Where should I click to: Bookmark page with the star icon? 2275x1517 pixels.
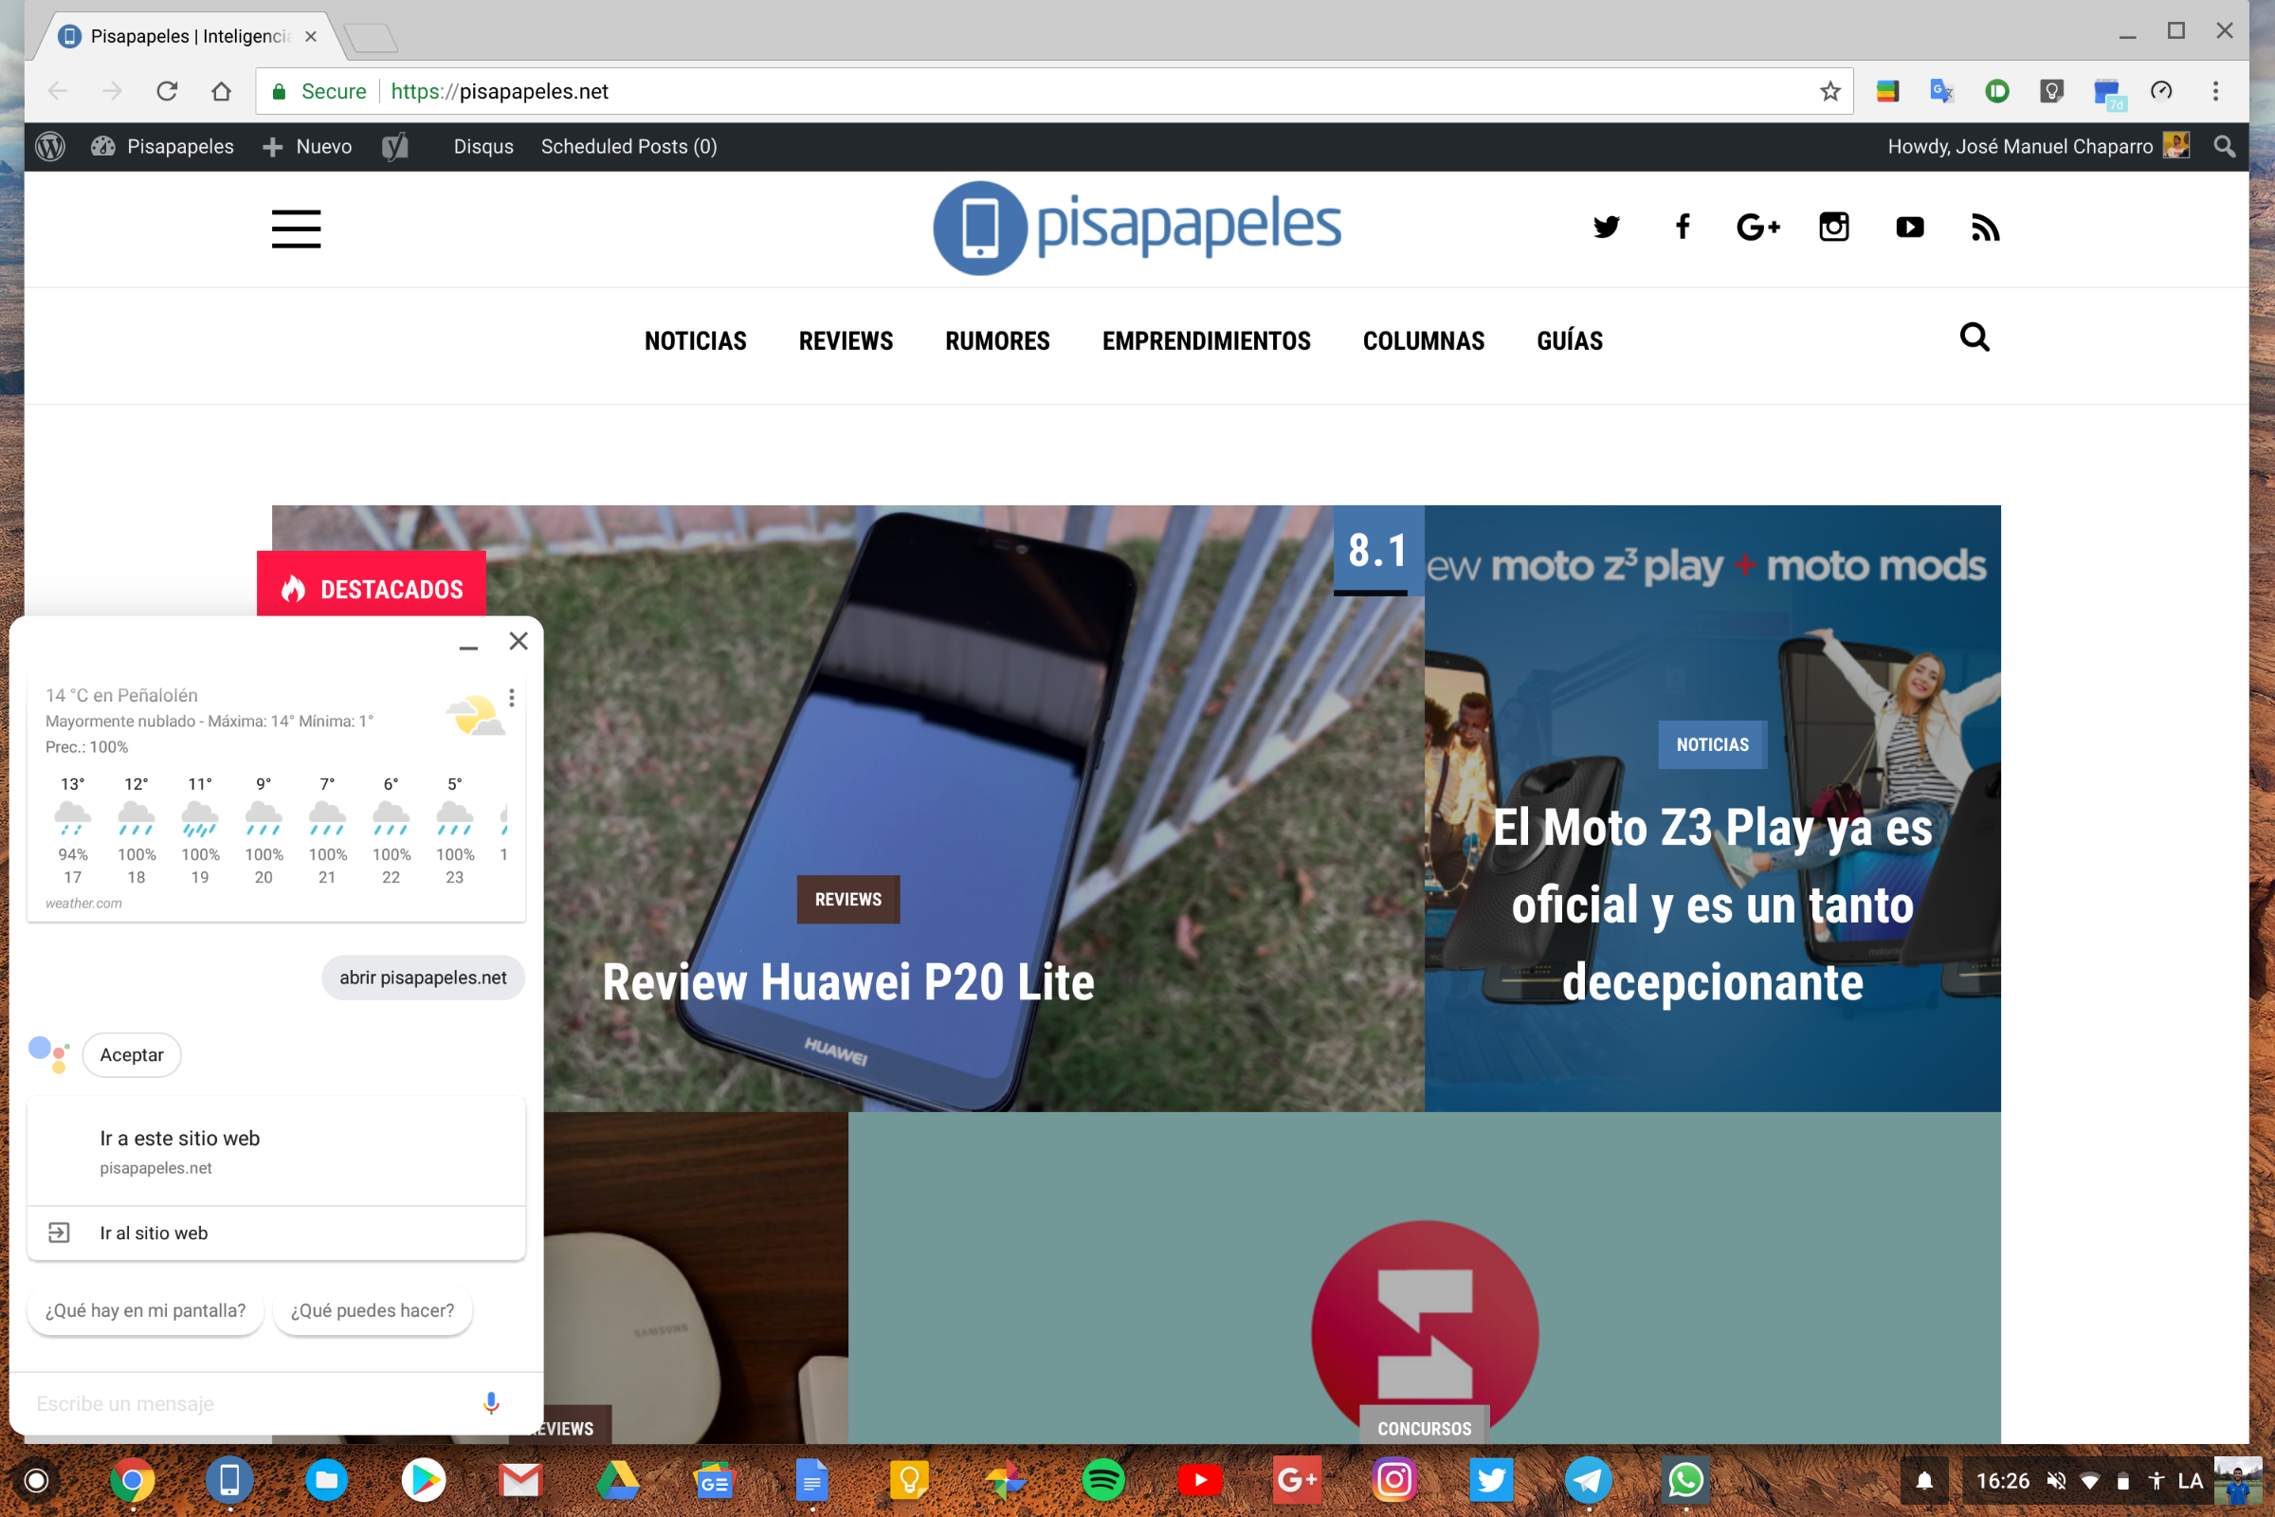pos(1830,91)
